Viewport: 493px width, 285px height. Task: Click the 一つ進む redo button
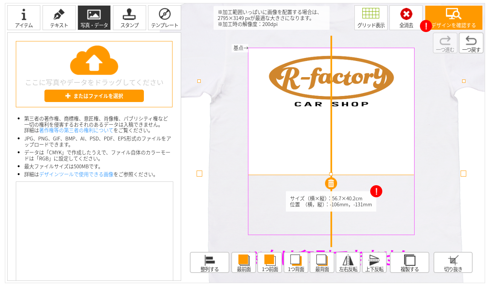[x=445, y=43]
